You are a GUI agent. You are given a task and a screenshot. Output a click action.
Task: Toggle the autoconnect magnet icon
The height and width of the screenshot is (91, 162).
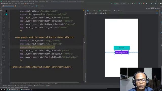click(90, 13)
